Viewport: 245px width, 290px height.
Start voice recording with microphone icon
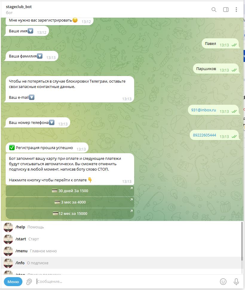(x=236, y=282)
